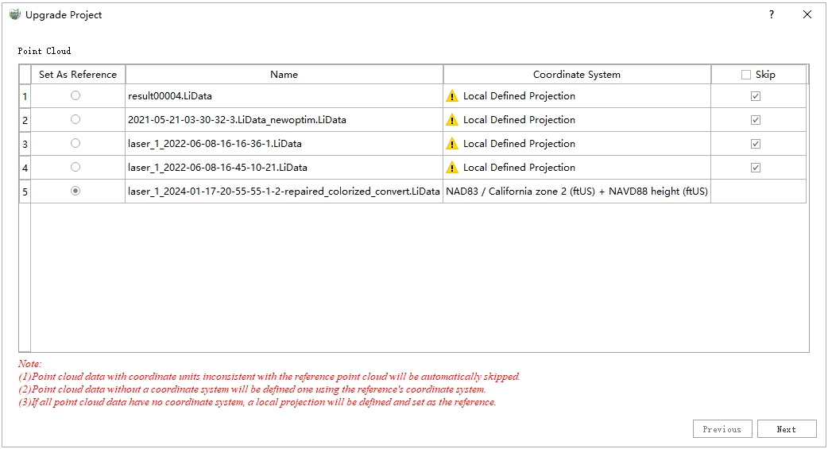Screen dimensions: 828x449
Task: Click the Name column header
Action: click(284, 75)
